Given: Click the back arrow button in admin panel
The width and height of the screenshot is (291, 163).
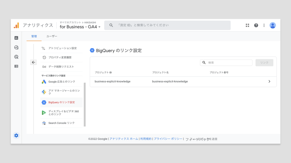Looking at the screenshot, I should point(34,62).
